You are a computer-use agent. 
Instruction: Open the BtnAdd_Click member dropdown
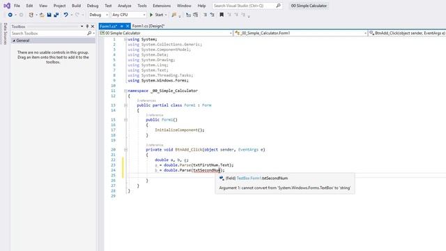pyautogui.click(x=407, y=33)
